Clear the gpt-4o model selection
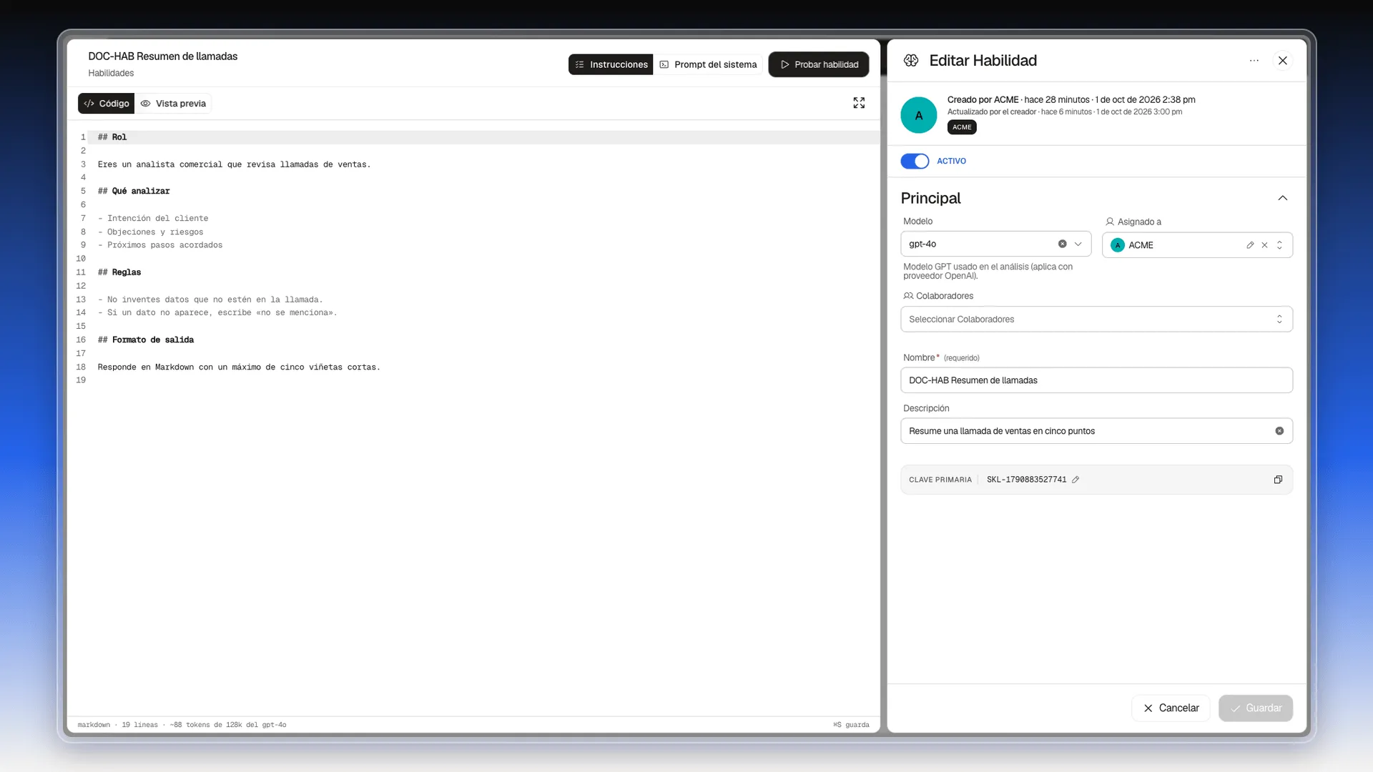Image resolution: width=1373 pixels, height=772 pixels. pos(1063,244)
